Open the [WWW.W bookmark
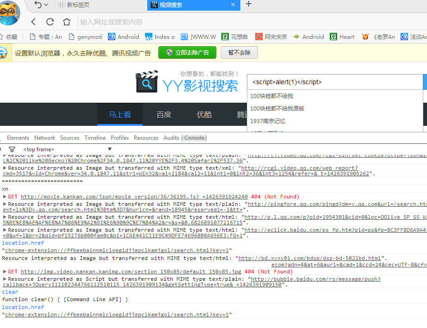The height and width of the screenshot is (328, 427). pyautogui.click(x=198, y=37)
